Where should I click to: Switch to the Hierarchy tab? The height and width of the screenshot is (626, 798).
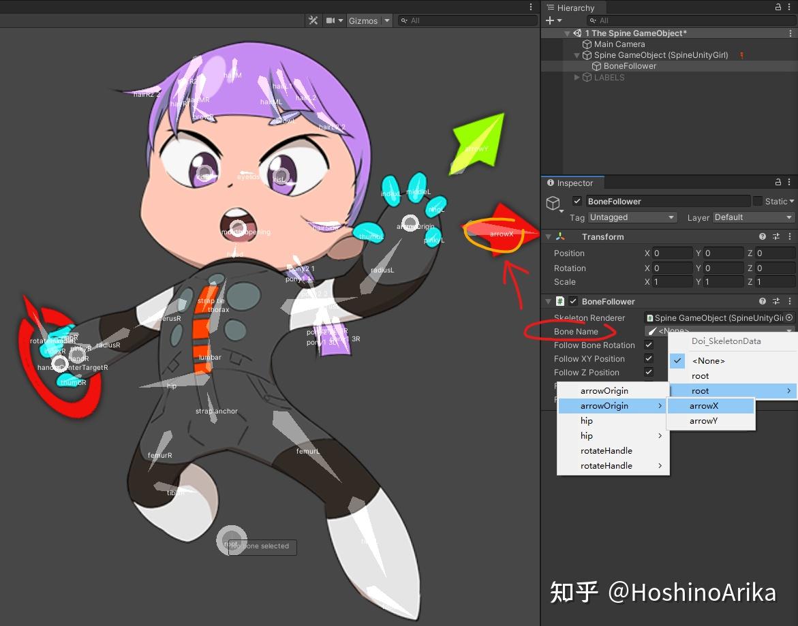pyautogui.click(x=573, y=7)
